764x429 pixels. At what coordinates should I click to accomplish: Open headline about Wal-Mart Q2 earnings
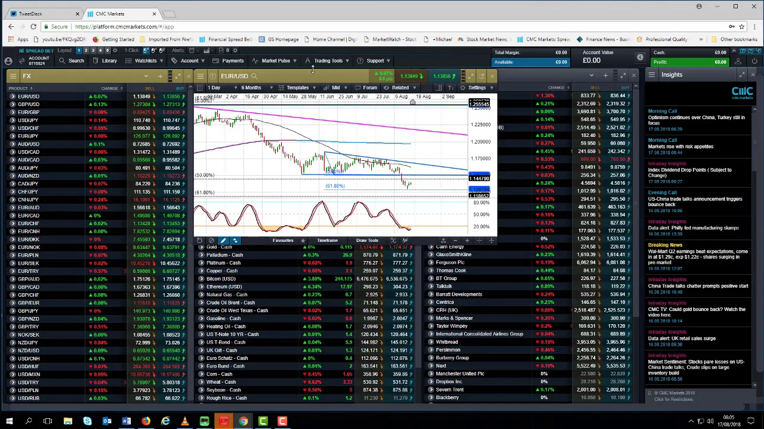pos(698,257)
